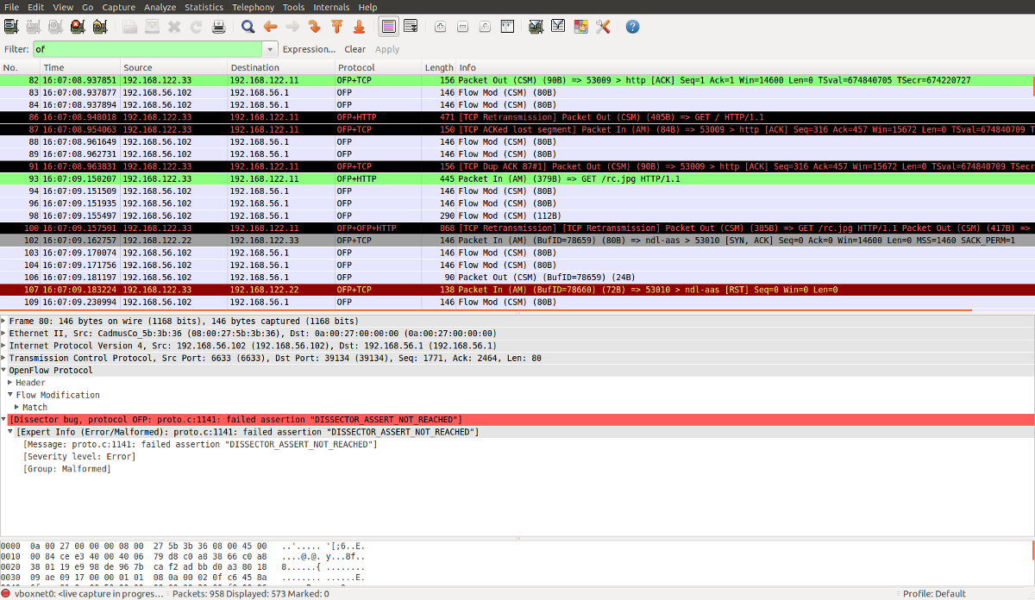Open Preferences via the wrench icon
Image resolution: width=1035 pixels, height=600 pixels.
tap(602, 27)
